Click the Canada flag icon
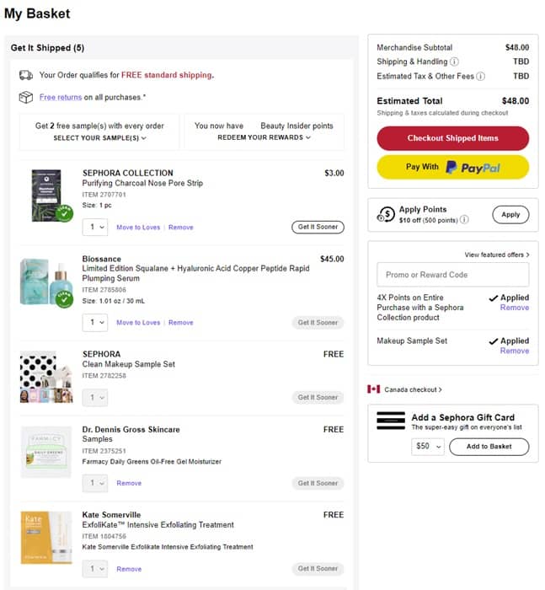This screenshot has width=545, height=590. click(374, 389)
